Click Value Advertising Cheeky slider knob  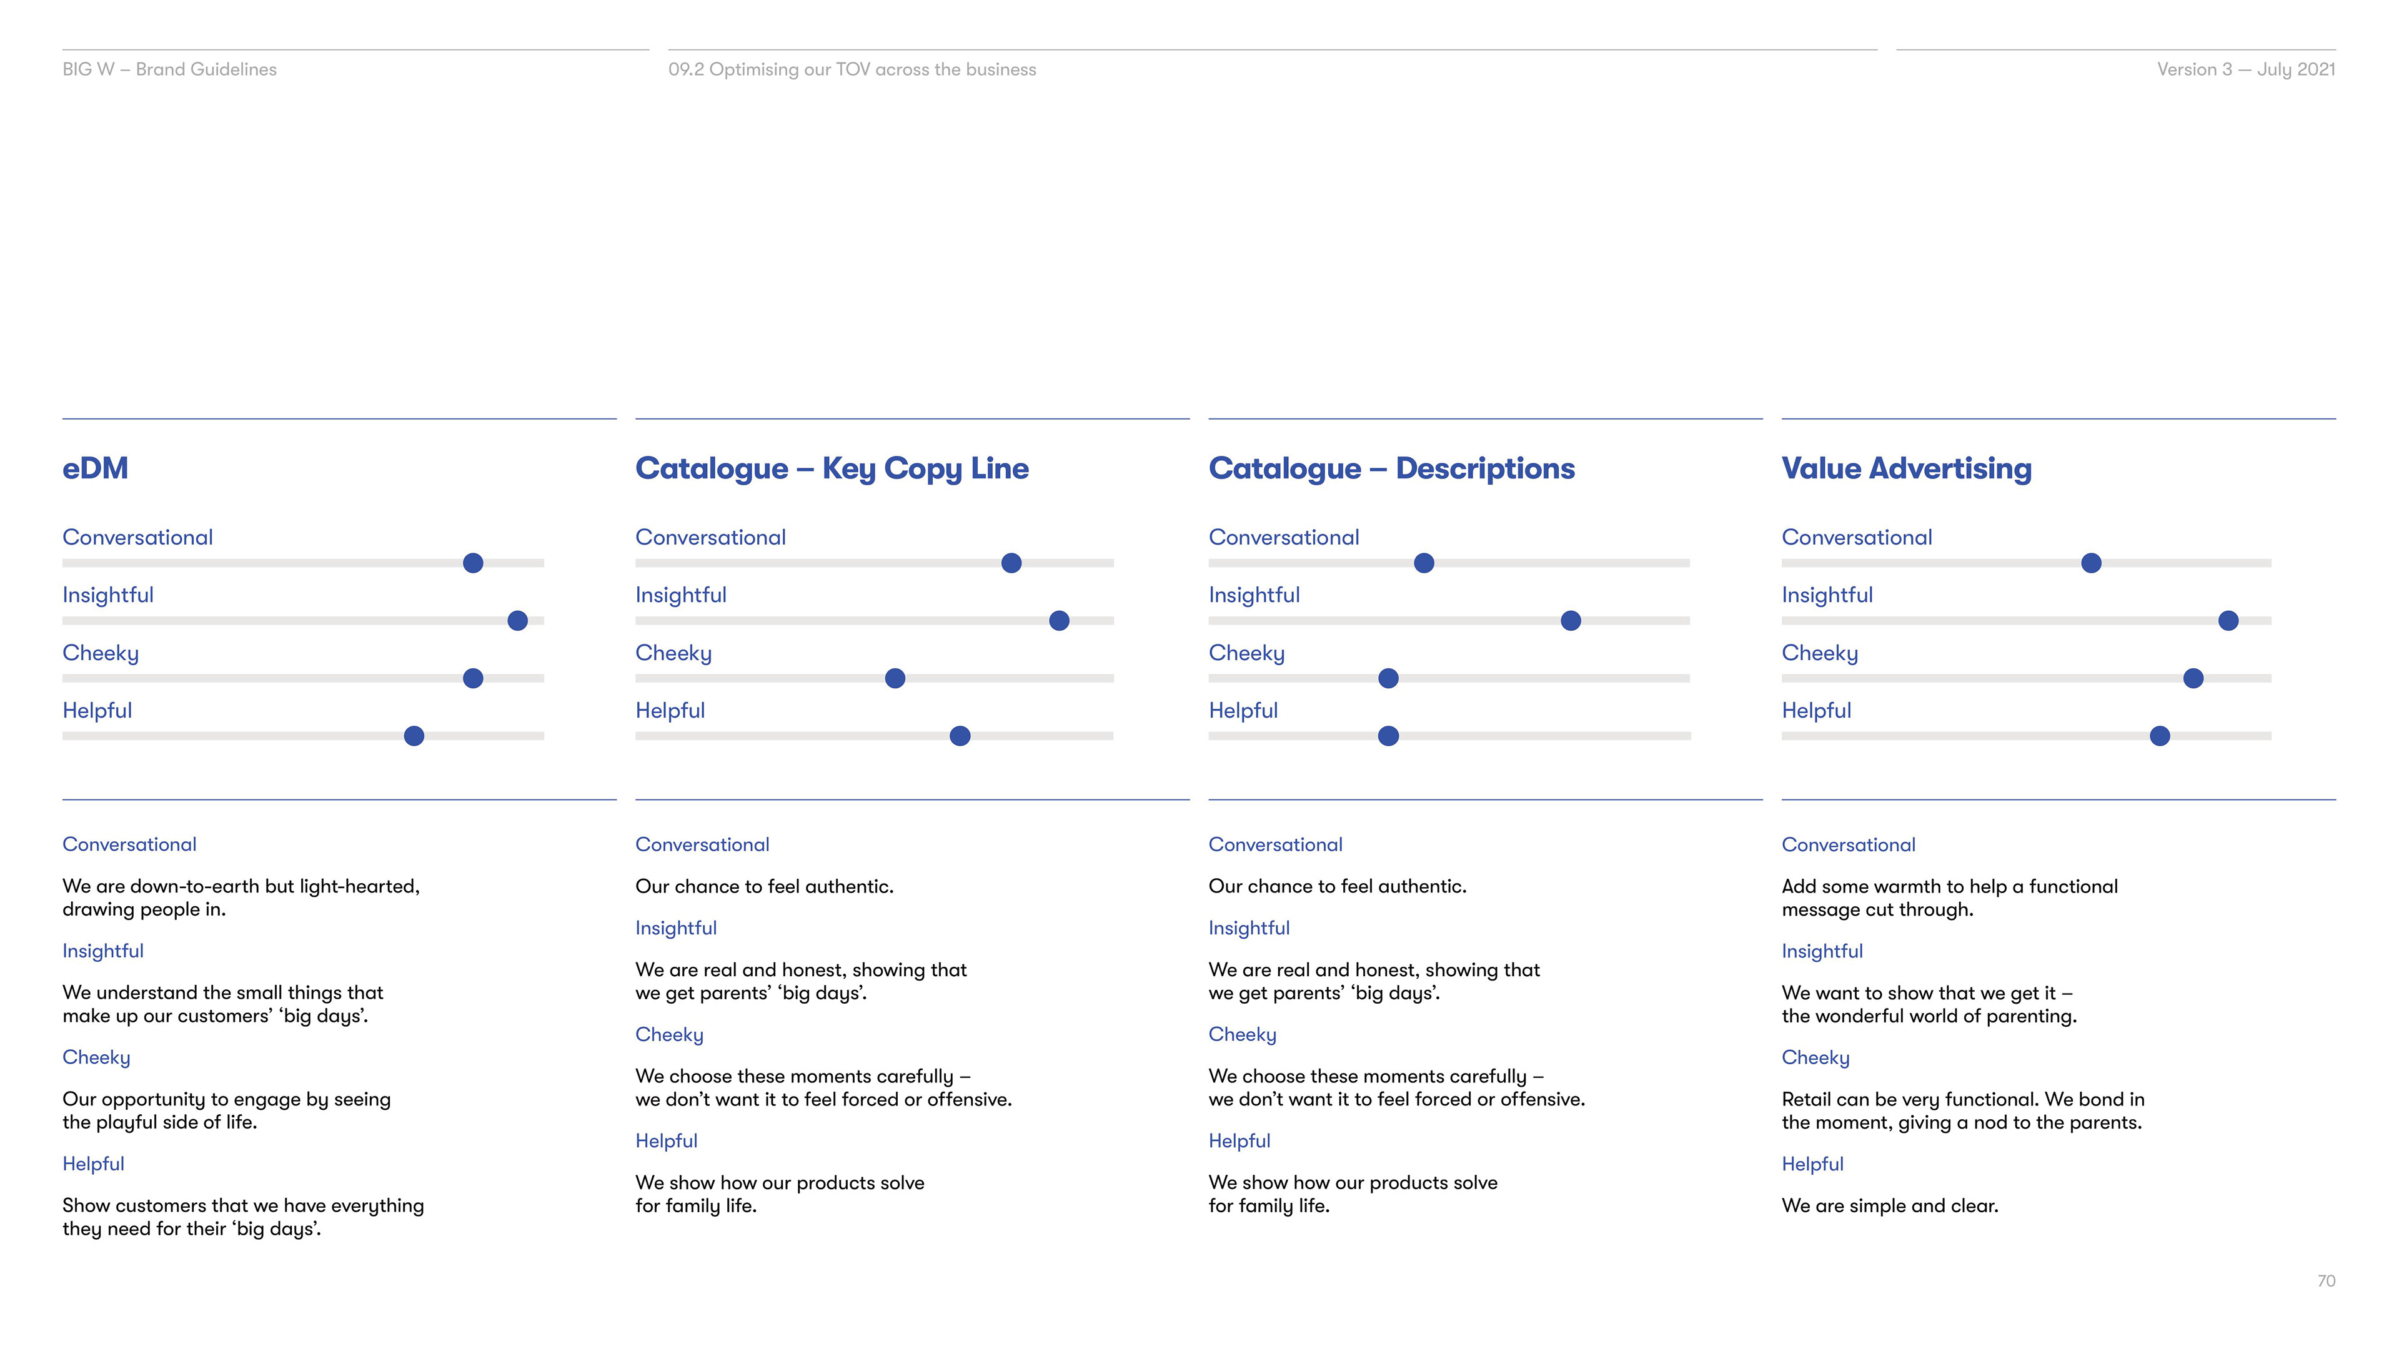(x=2193, y=679)
